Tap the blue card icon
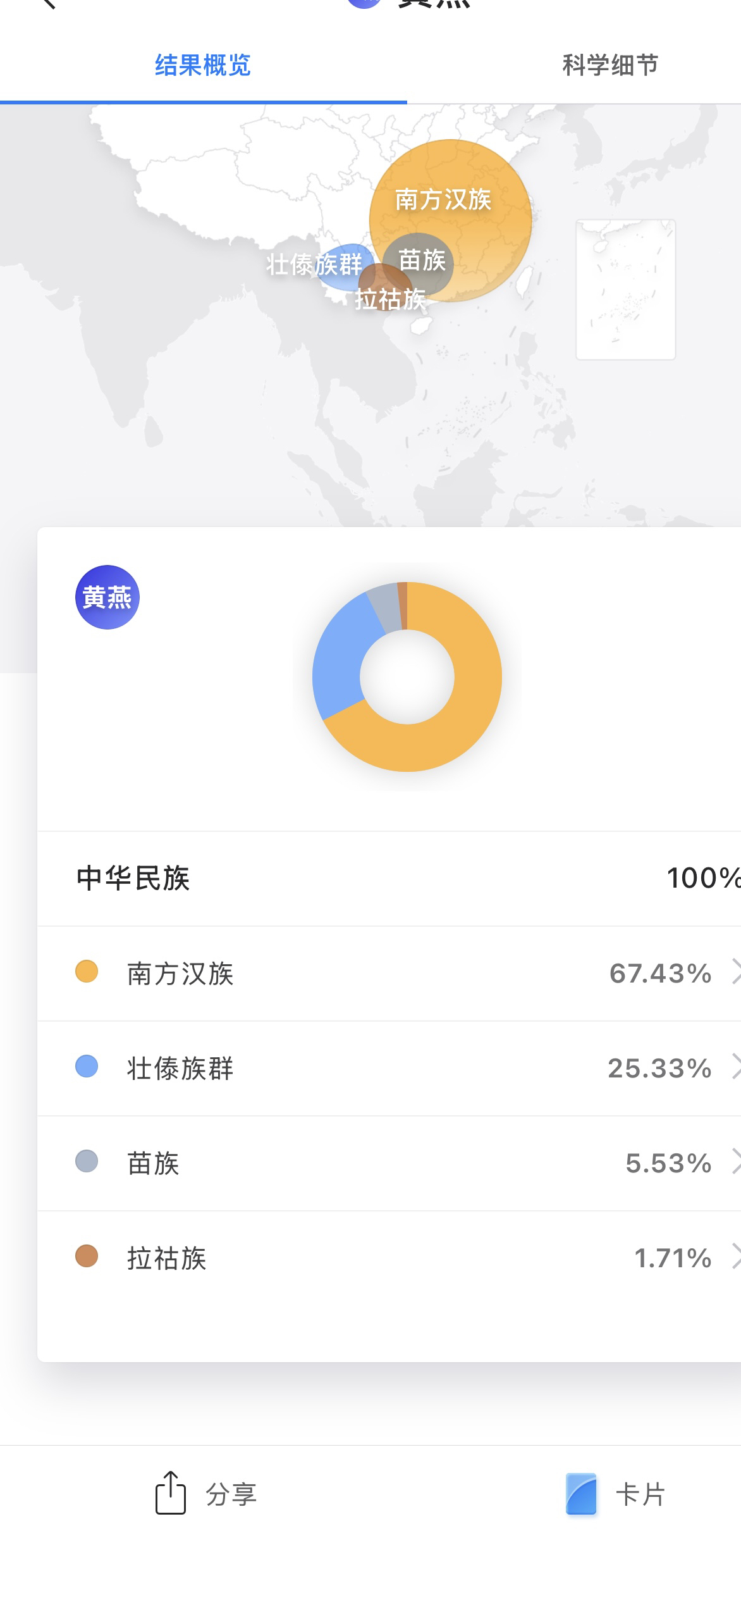This screenshot has width=741, height=1607. (x=581, y=1494)
